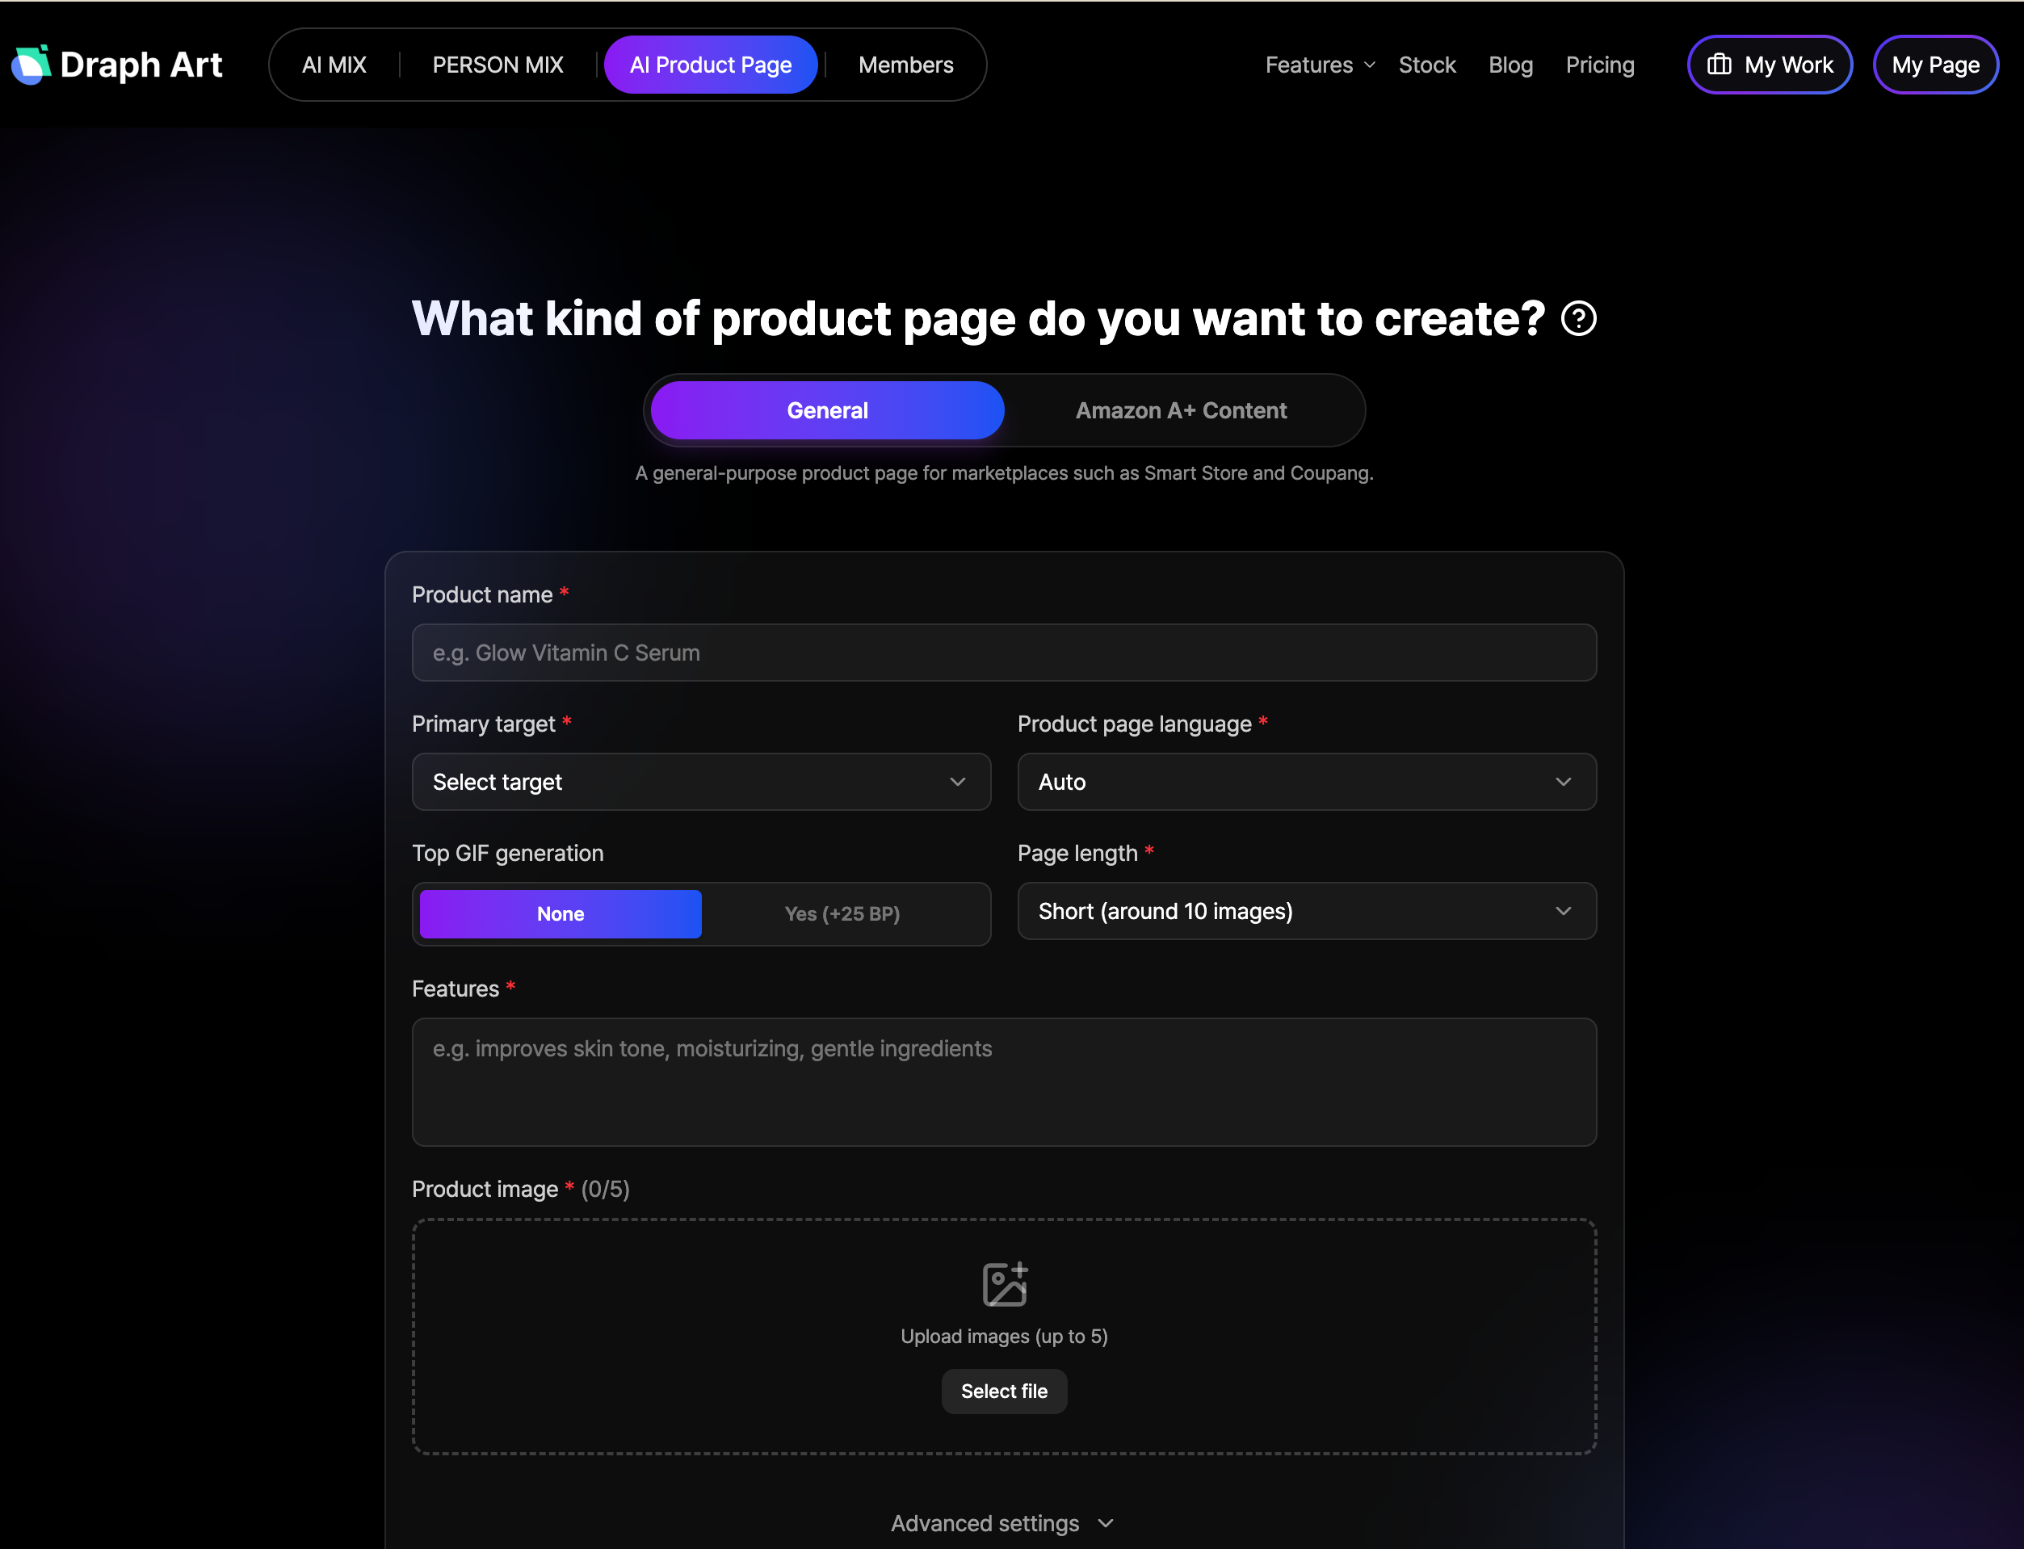The height and width of the screenshot is (1549, 2024).
Task: Go to the PERSON MIX tab
Action: click(x=498, y=65)
